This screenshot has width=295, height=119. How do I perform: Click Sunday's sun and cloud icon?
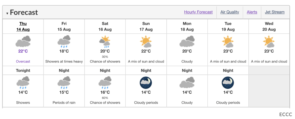tap(146, 41)
